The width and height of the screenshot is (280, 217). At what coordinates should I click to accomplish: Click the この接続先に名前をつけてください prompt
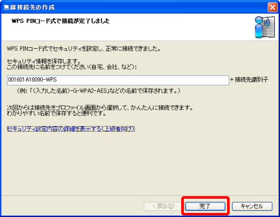click(72, 67)
